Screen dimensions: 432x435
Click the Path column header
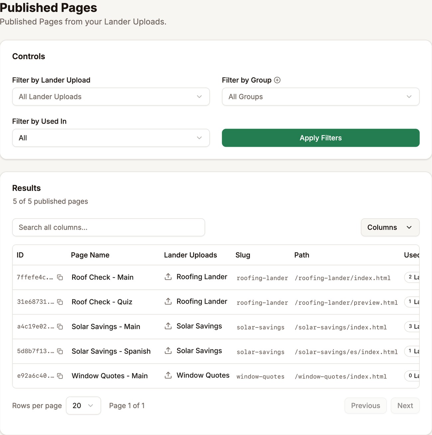302,255
